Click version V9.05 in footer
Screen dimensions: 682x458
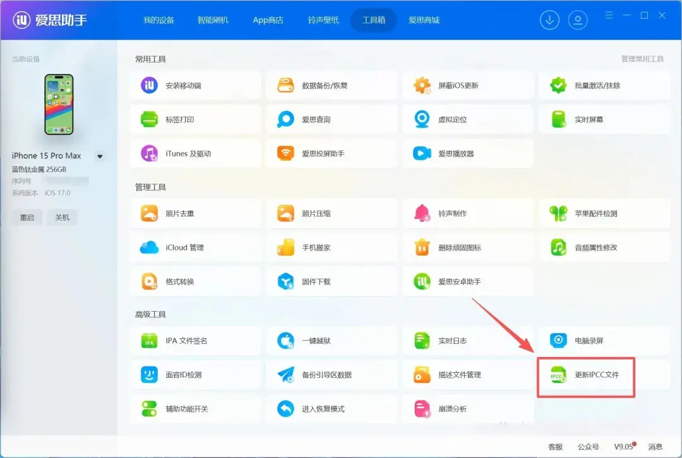point(625,446)
